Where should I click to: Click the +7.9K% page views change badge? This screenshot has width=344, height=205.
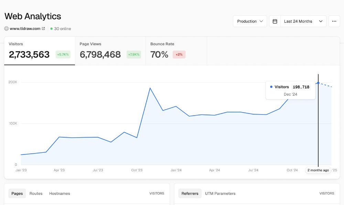pos(134,55)
